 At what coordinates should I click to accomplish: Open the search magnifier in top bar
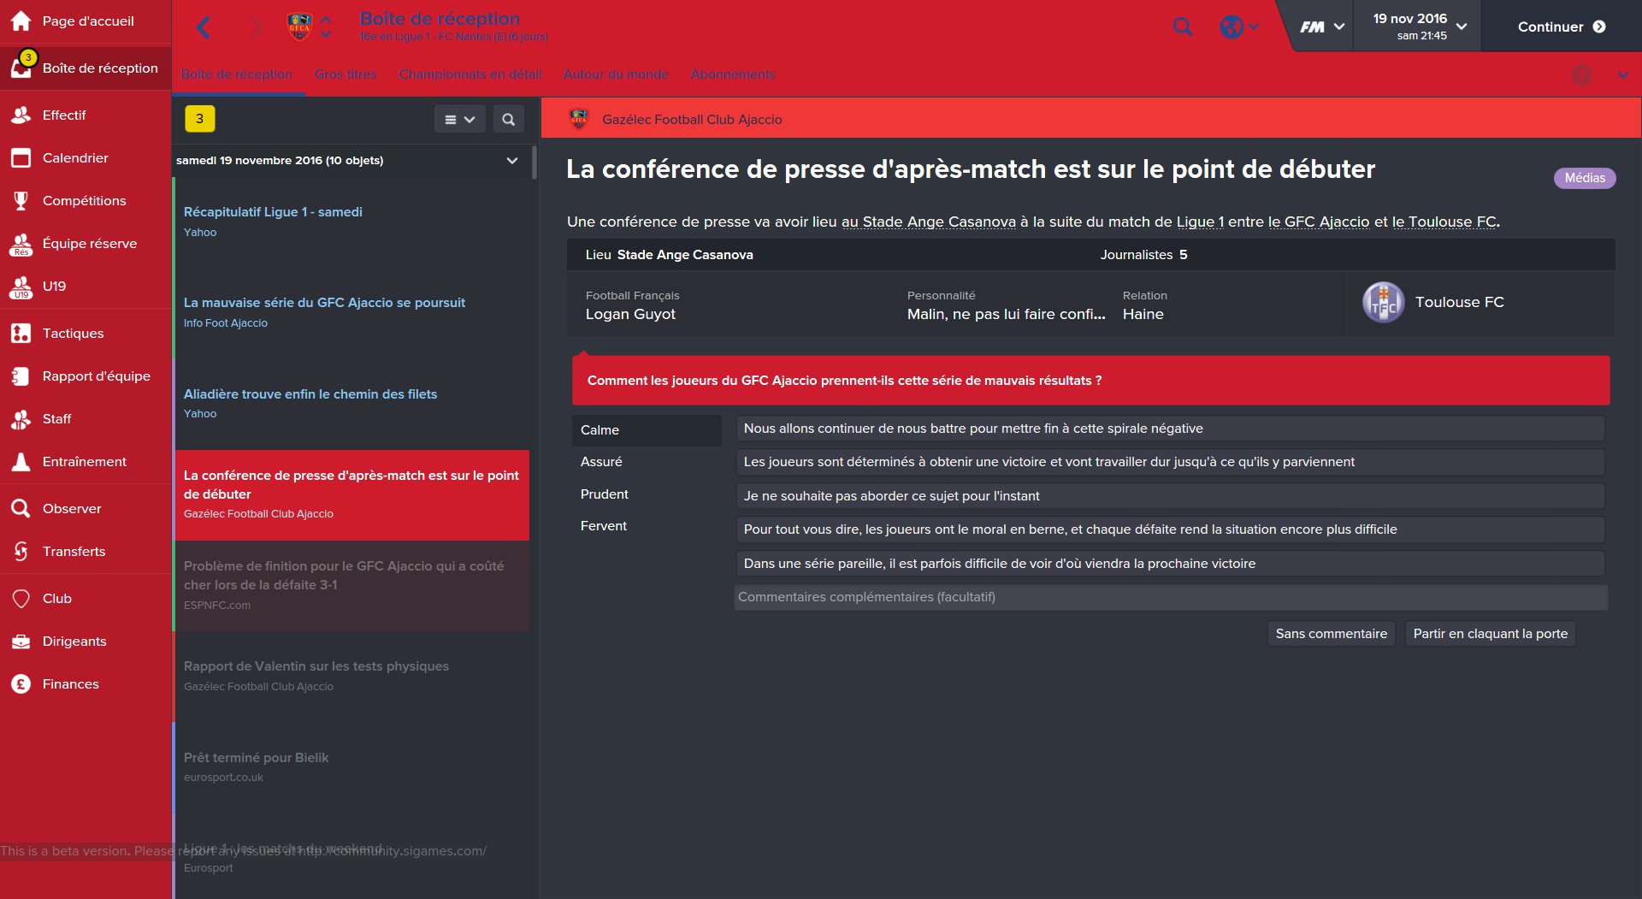(x=1183, y=27)
